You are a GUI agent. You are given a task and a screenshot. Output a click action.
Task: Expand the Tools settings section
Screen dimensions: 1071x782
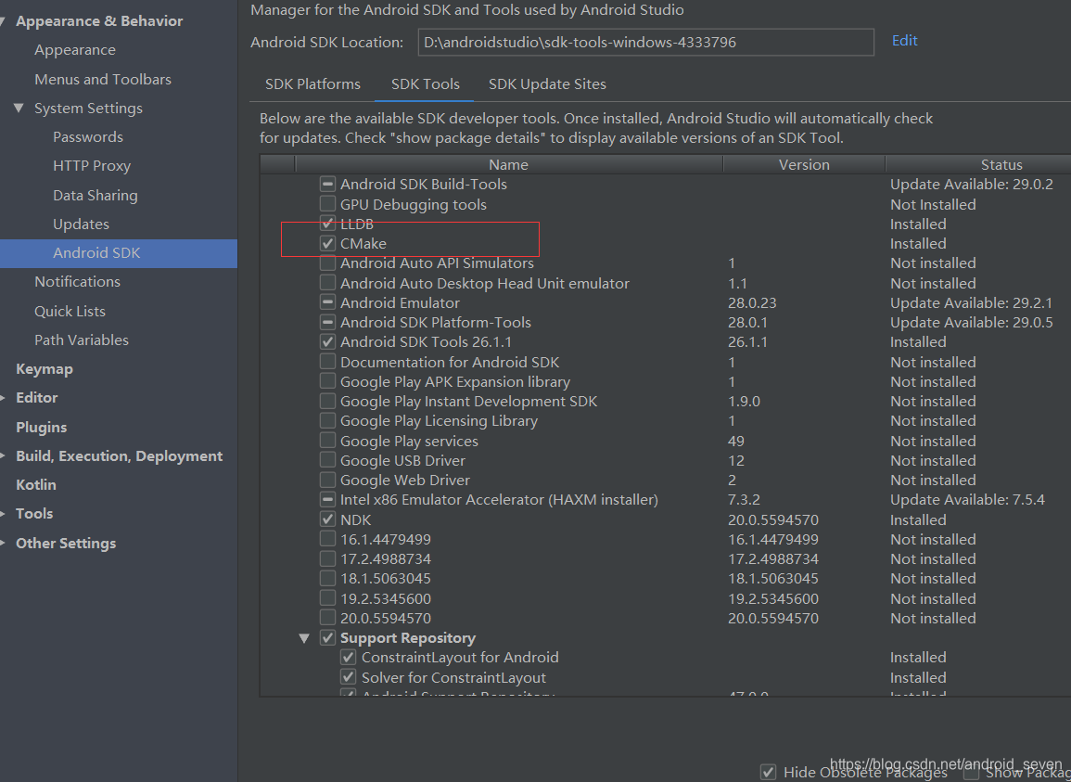point(3,513)
